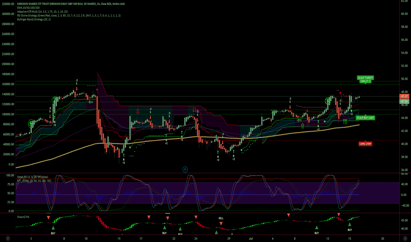Click the timezone Z icon at bottom left
This screenshot has height=242, width=411.
click(x=8, y=238)
